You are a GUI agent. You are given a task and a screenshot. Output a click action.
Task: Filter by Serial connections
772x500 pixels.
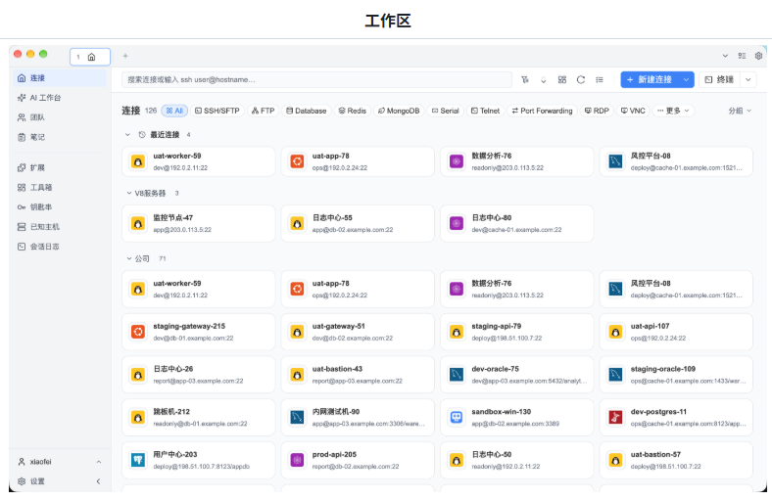pos(445,111)
